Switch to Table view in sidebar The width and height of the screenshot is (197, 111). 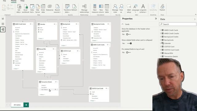point(3,24)
